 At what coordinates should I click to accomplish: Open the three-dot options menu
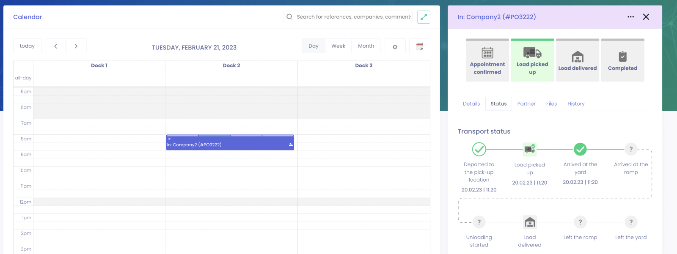tap(630, 17)
